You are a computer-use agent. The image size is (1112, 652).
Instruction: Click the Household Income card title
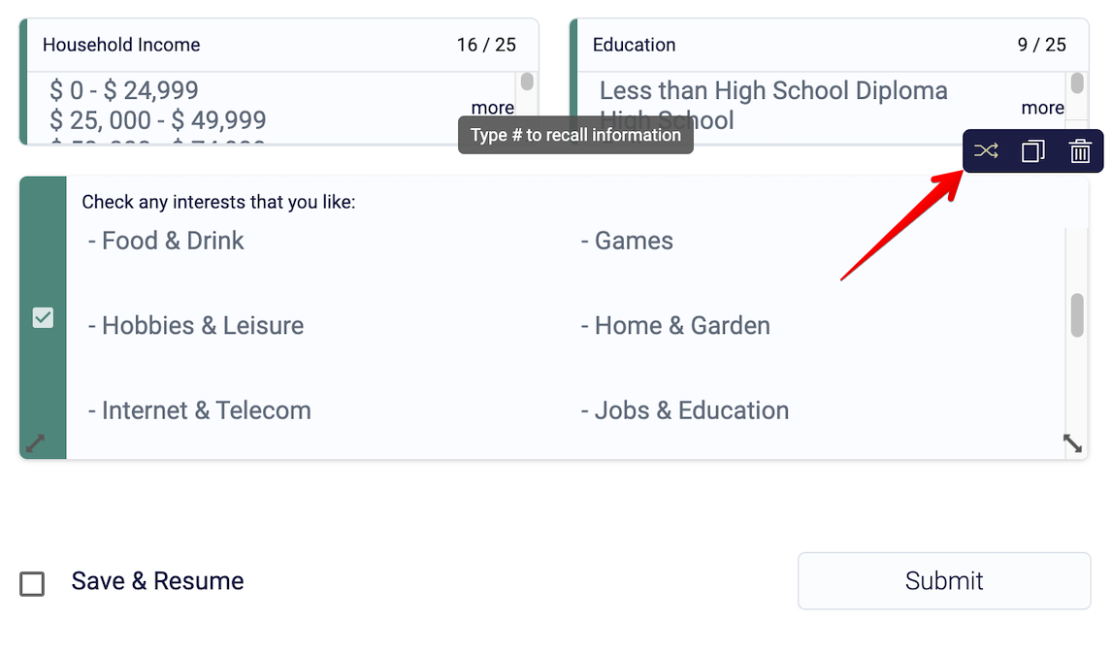click(120, 45)
